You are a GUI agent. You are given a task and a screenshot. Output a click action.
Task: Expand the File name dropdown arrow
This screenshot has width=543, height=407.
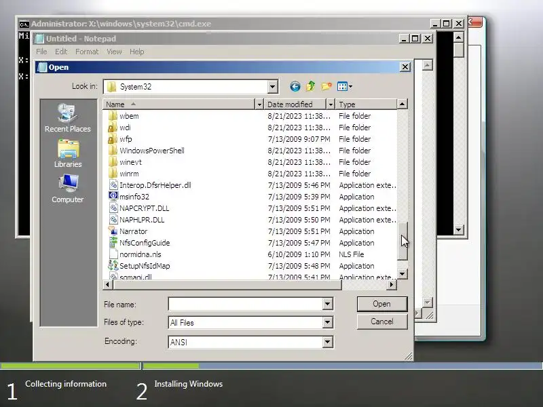pyautogui.click(x=327, y=304)
